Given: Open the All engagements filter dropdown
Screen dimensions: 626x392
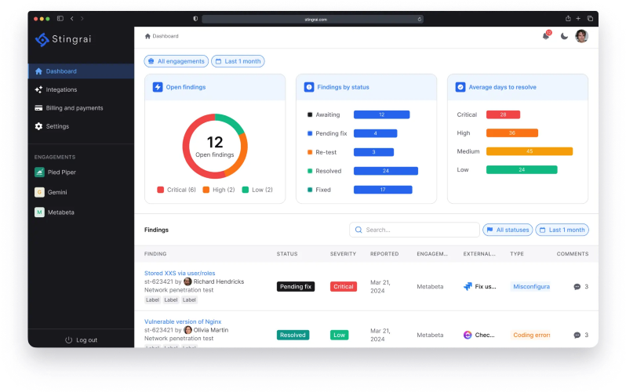Looking at the screenshot, I should (x=177, y=61).
